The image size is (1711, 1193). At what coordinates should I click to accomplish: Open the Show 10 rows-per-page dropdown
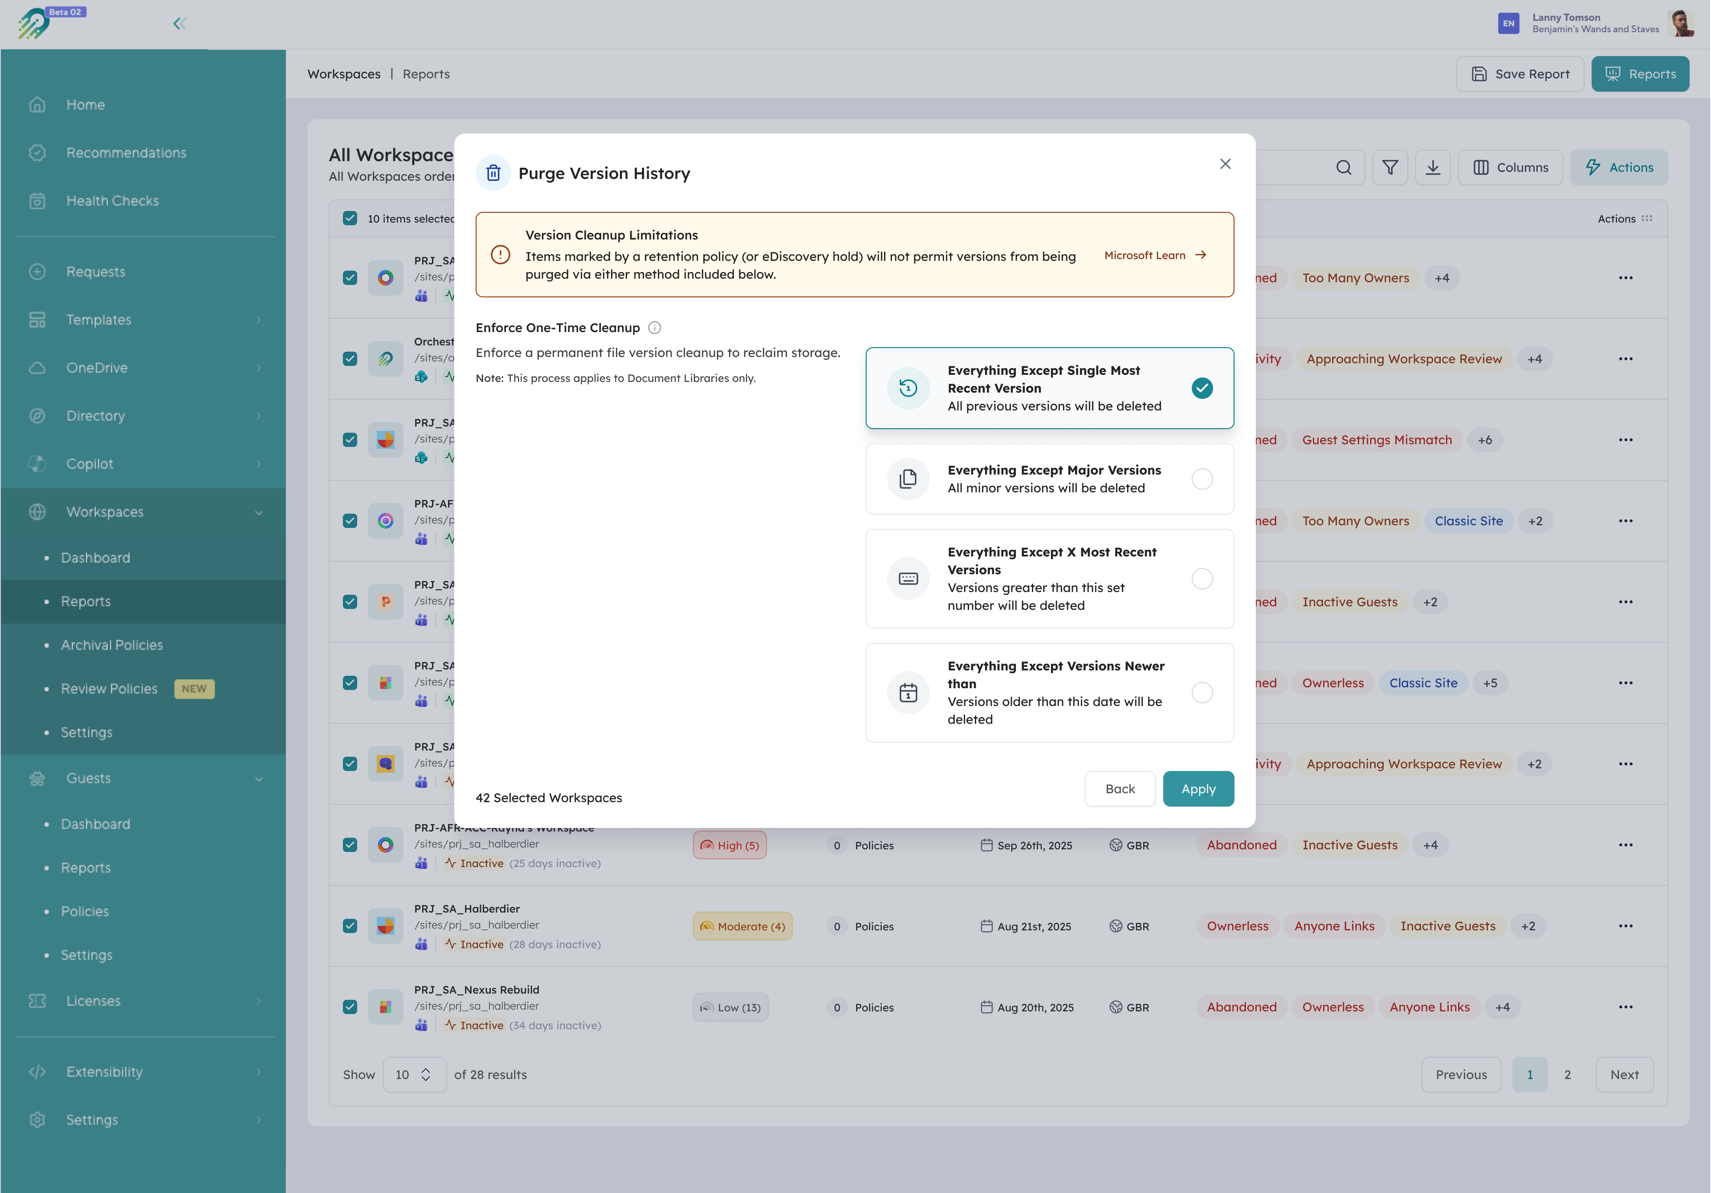coord(414,1075)
